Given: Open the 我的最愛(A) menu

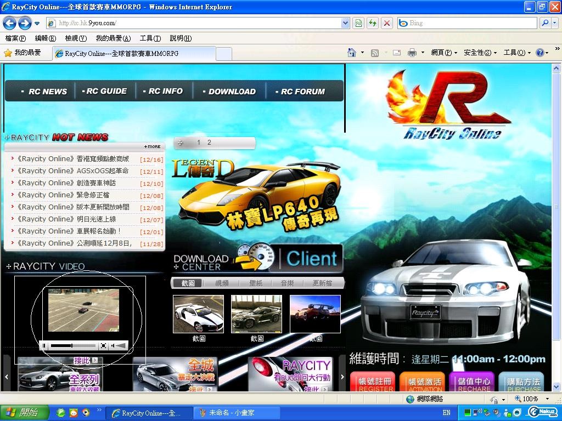Looking at the screenshot, I should [113, 38].
